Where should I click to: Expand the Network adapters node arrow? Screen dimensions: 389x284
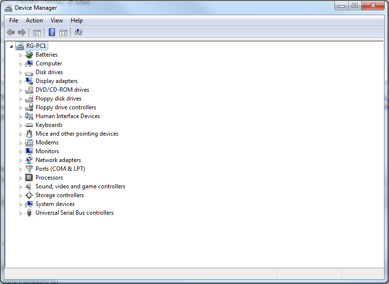click(x=21, y=161)
